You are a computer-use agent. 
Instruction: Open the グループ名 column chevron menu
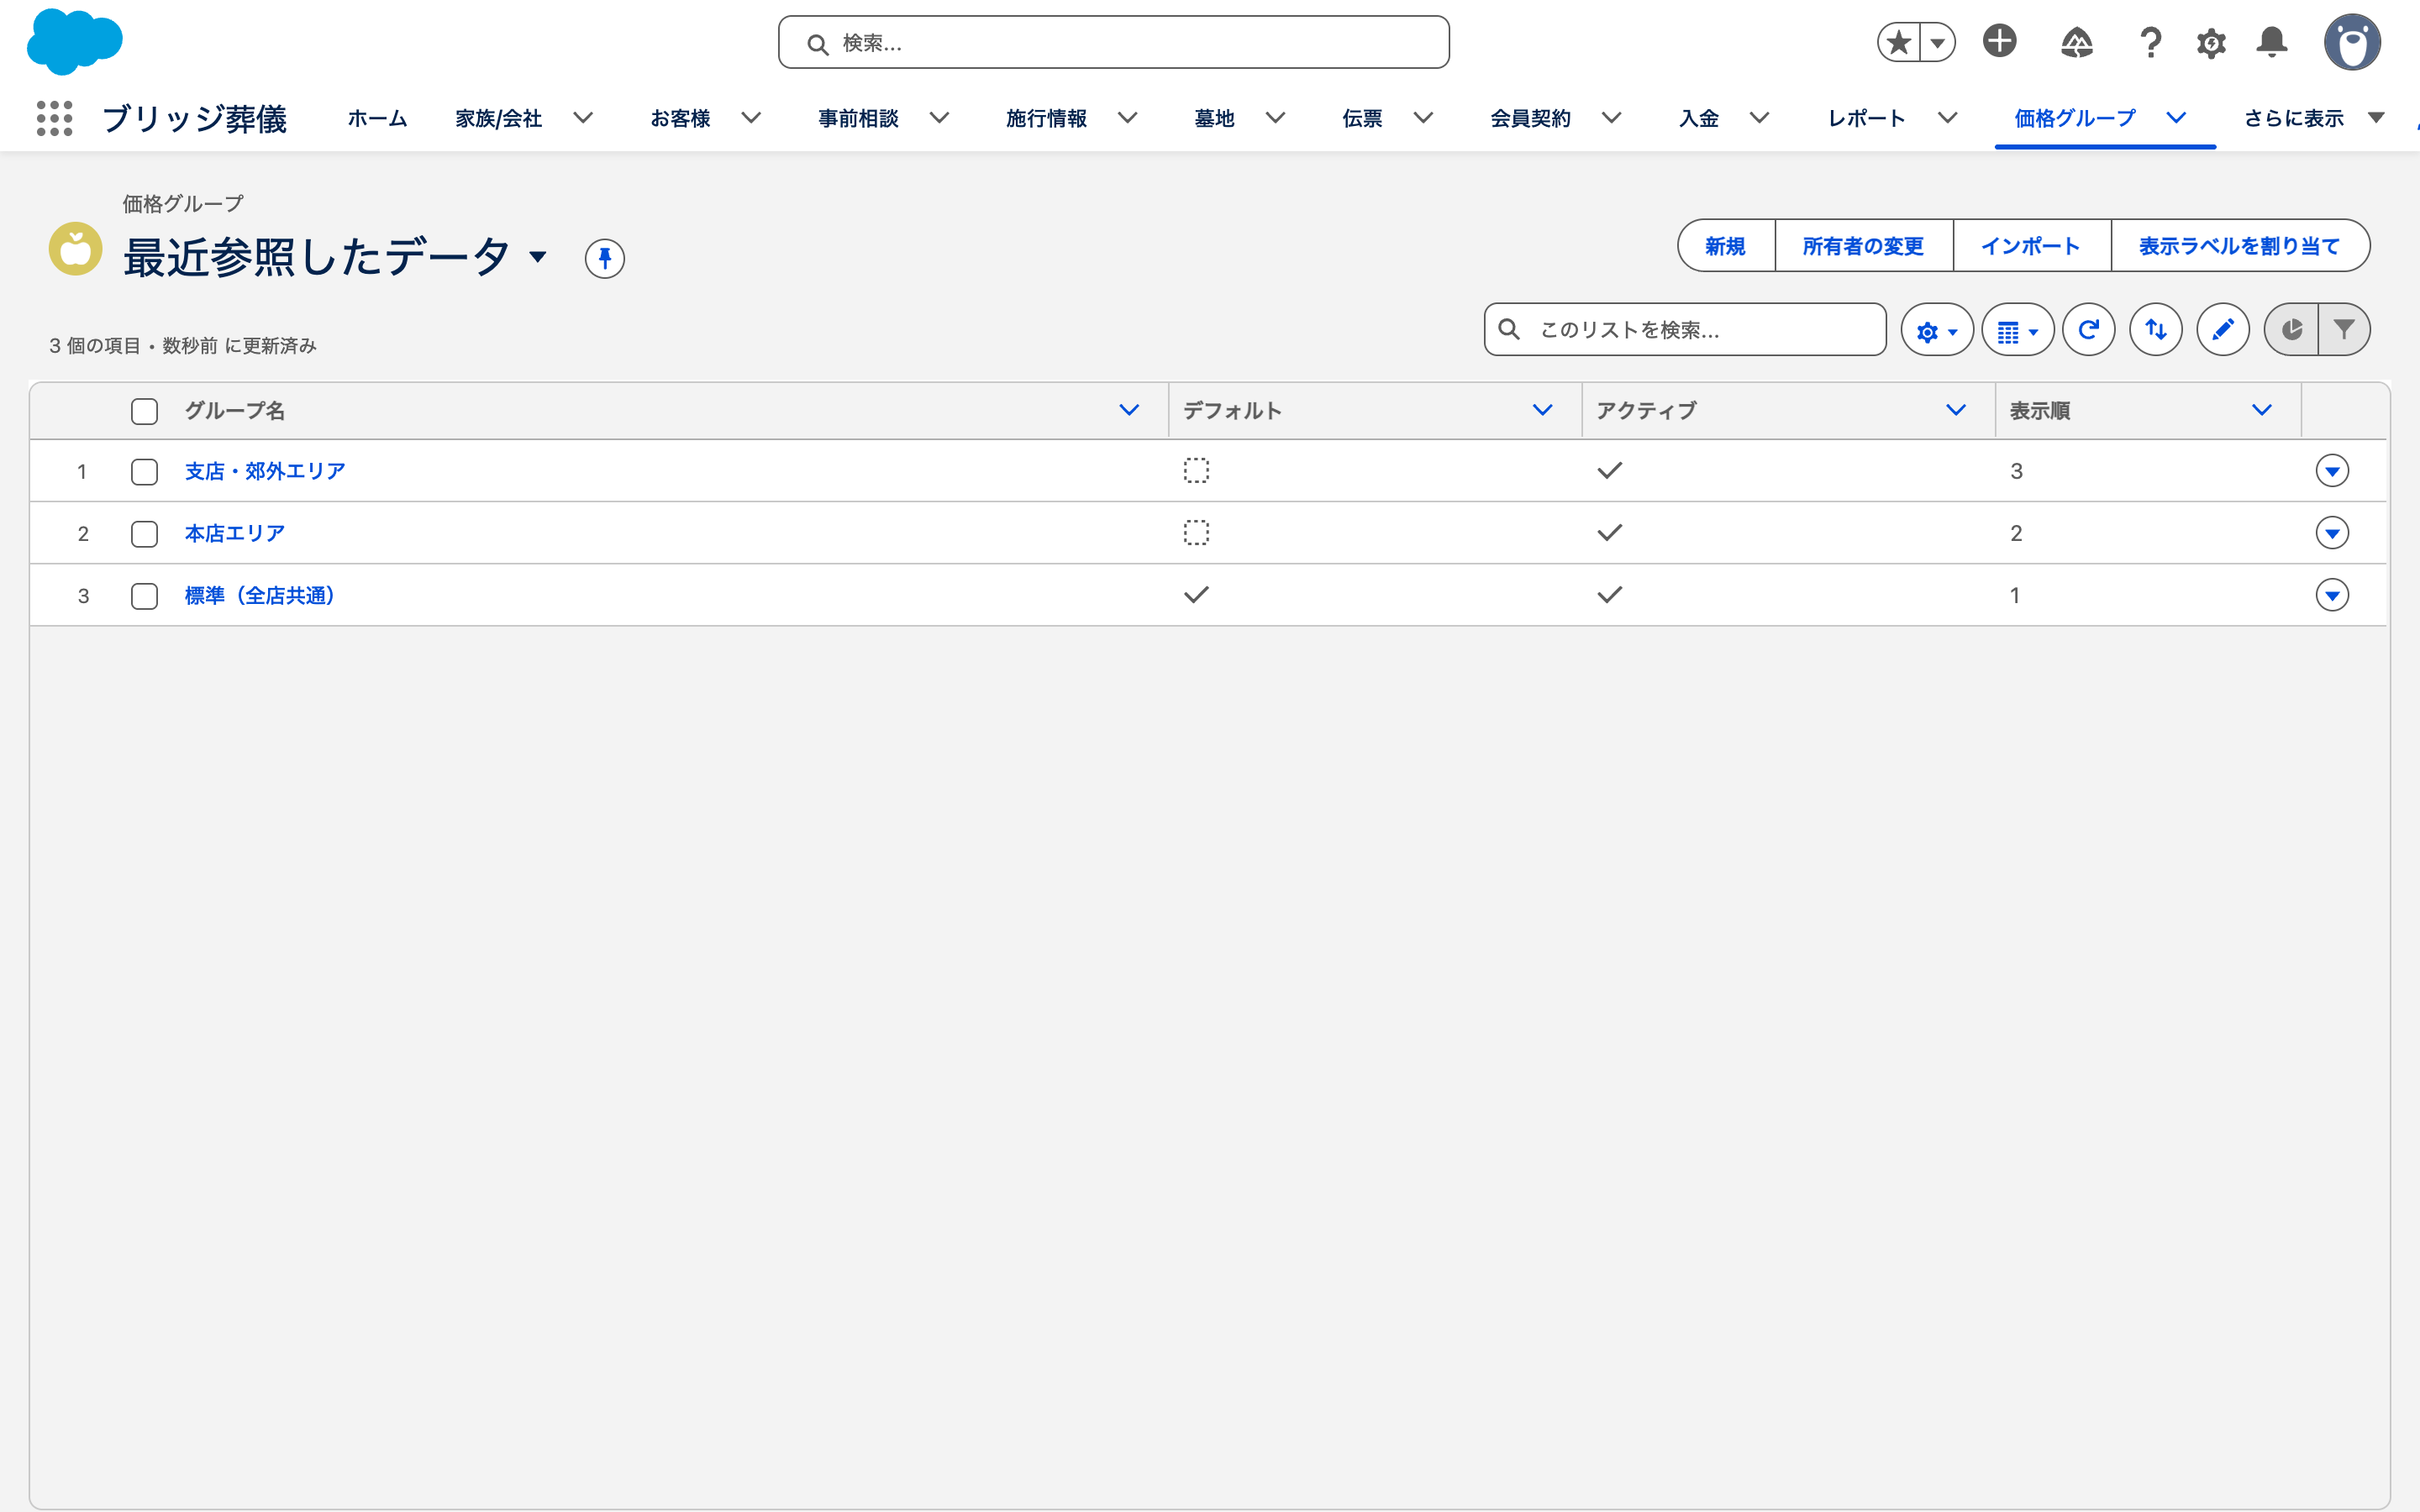pos(1129,410)
